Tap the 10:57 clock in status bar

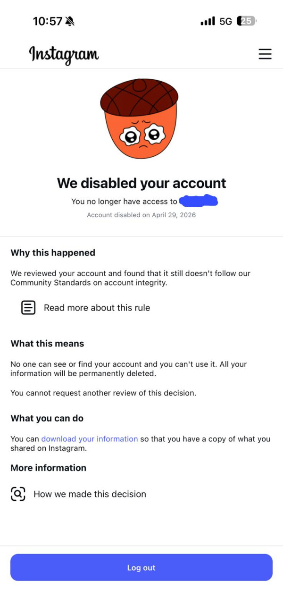[48, 21]
